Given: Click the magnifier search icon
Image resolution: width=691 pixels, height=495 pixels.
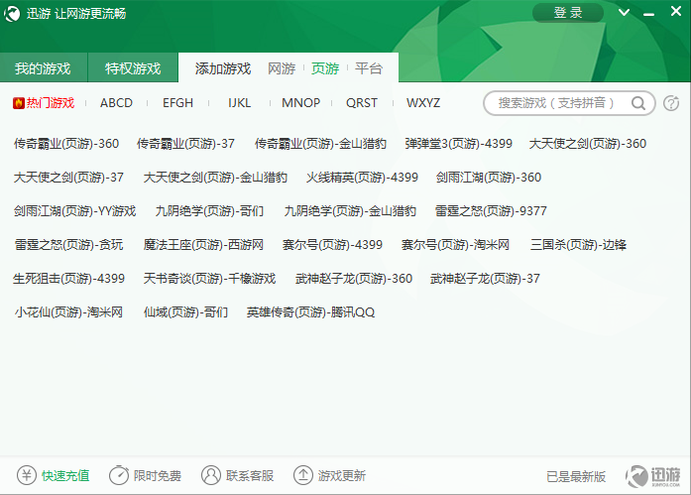Looking at the screenshot, I should 638,103.
